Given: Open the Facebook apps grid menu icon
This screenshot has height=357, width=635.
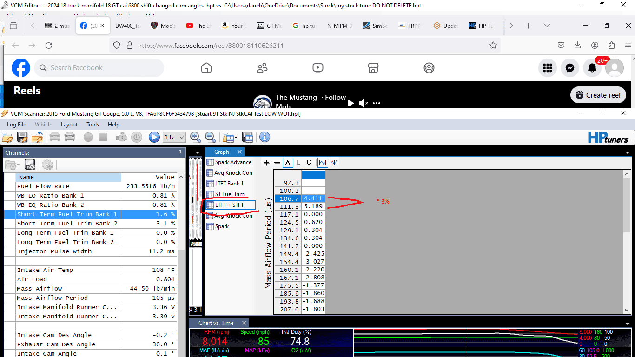Looking at the screenshot, I should click(x=548, y=68).
